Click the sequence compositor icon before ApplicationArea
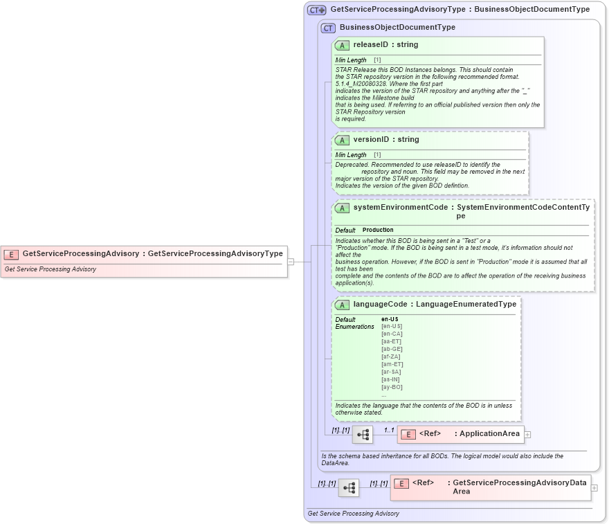 pos(363,434)
